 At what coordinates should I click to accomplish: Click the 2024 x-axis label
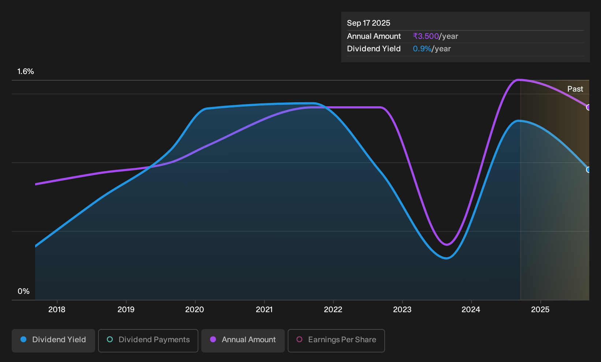point(471,310)
